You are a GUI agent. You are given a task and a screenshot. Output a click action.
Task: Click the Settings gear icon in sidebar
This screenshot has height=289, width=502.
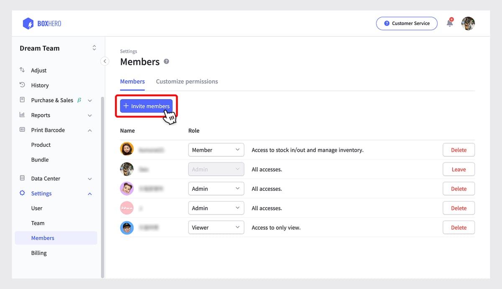(x=23, y=193)
